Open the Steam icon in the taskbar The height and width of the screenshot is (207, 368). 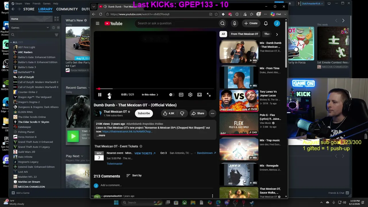(252, 202)
